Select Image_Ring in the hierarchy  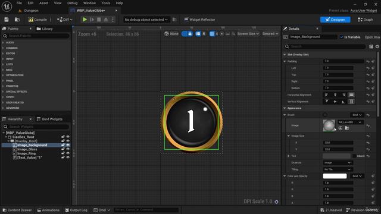tap(26, 153)
